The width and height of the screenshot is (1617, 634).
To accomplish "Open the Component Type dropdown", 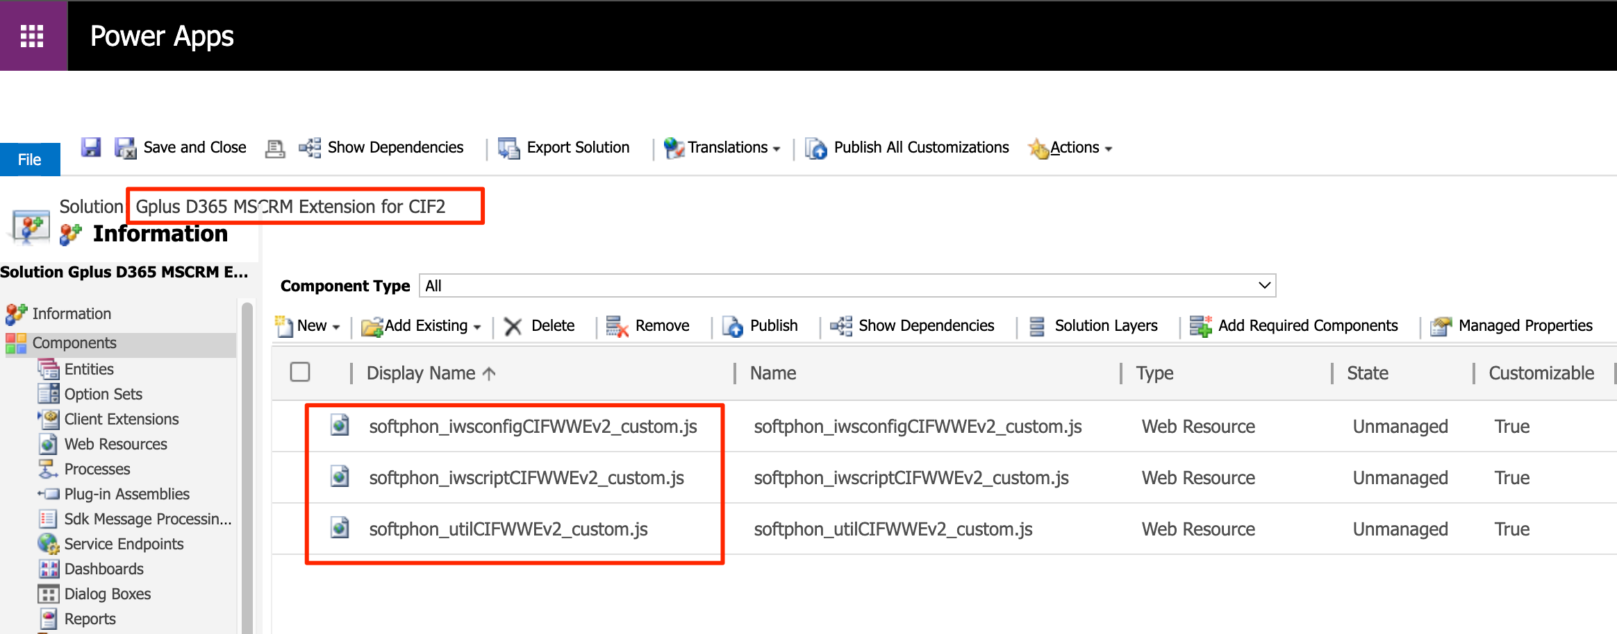I will click(x=847, y=286).
